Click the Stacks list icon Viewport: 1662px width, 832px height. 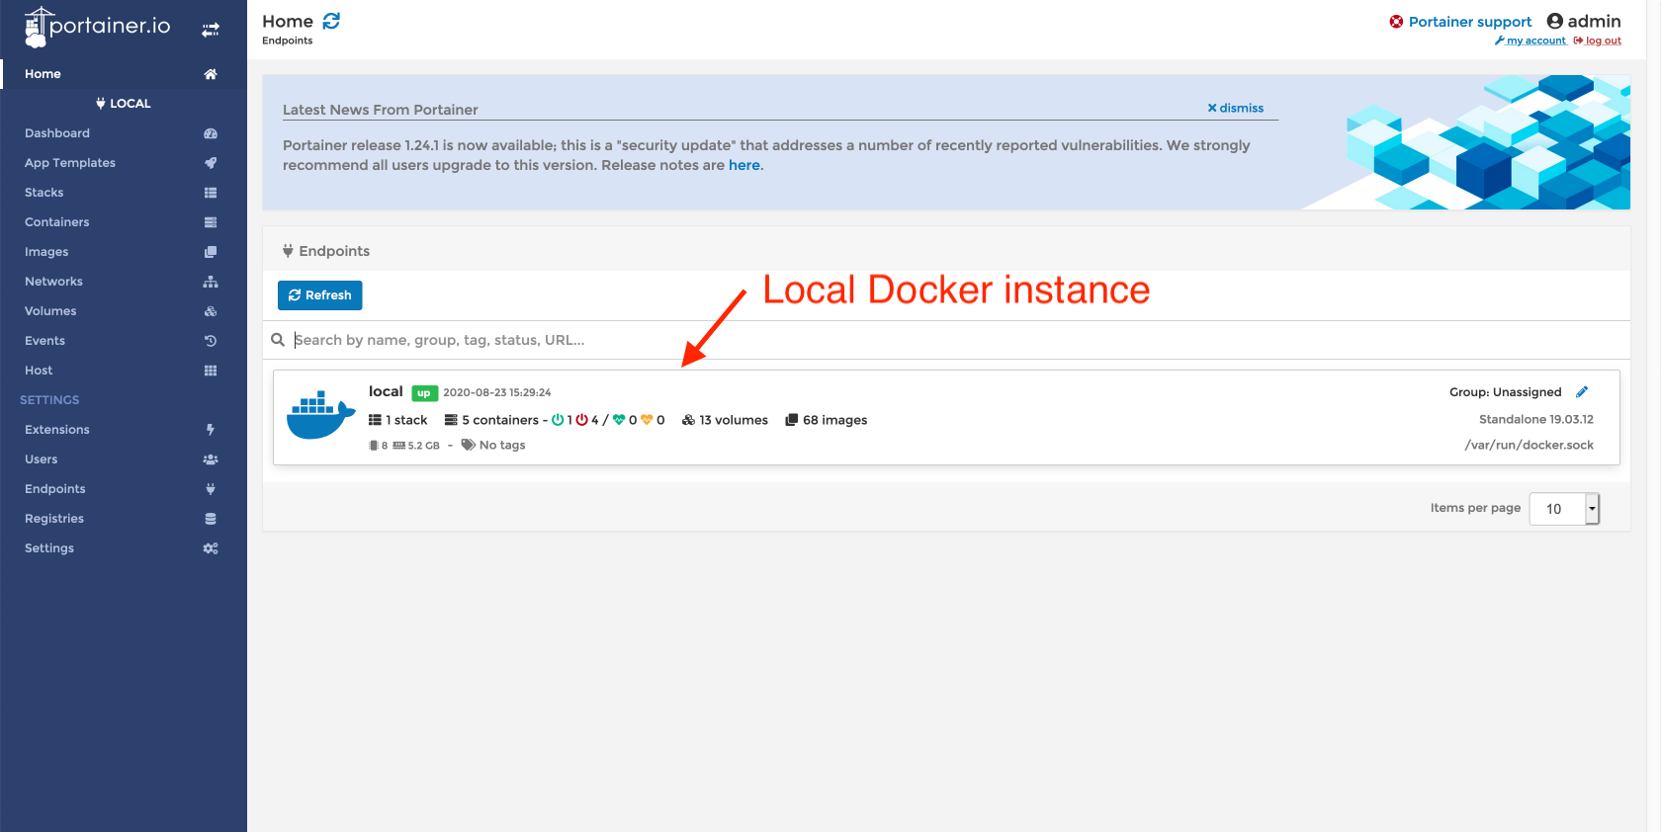pos(211,193)
